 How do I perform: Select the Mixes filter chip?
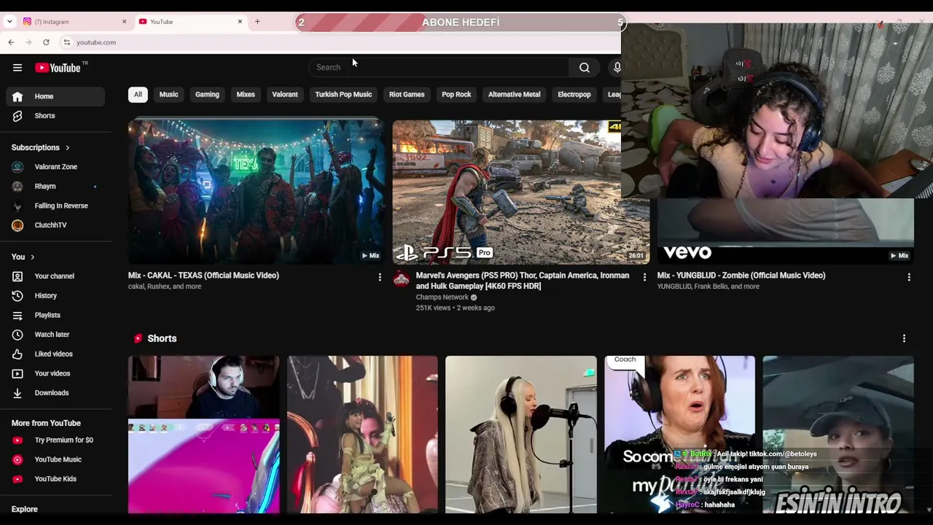coord(246,95)
